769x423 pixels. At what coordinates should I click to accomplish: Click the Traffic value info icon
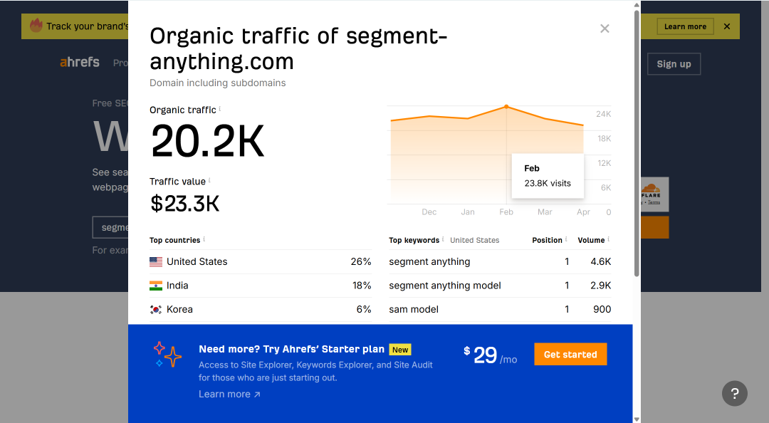click(x=209, y=180)
